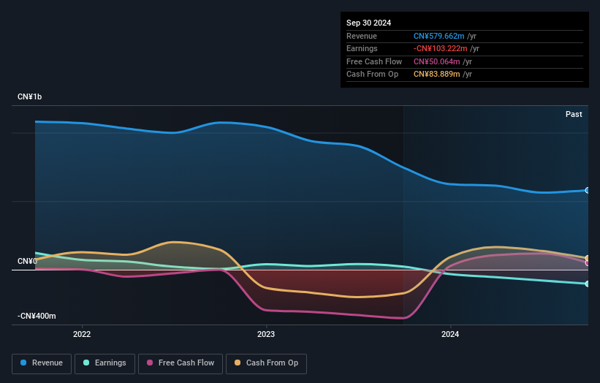Click the CN¥83.889m cash from op value
Screen dimensions: 600x383
click(436, 75)
